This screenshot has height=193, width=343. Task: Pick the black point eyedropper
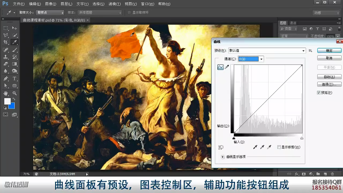[255, 147]
